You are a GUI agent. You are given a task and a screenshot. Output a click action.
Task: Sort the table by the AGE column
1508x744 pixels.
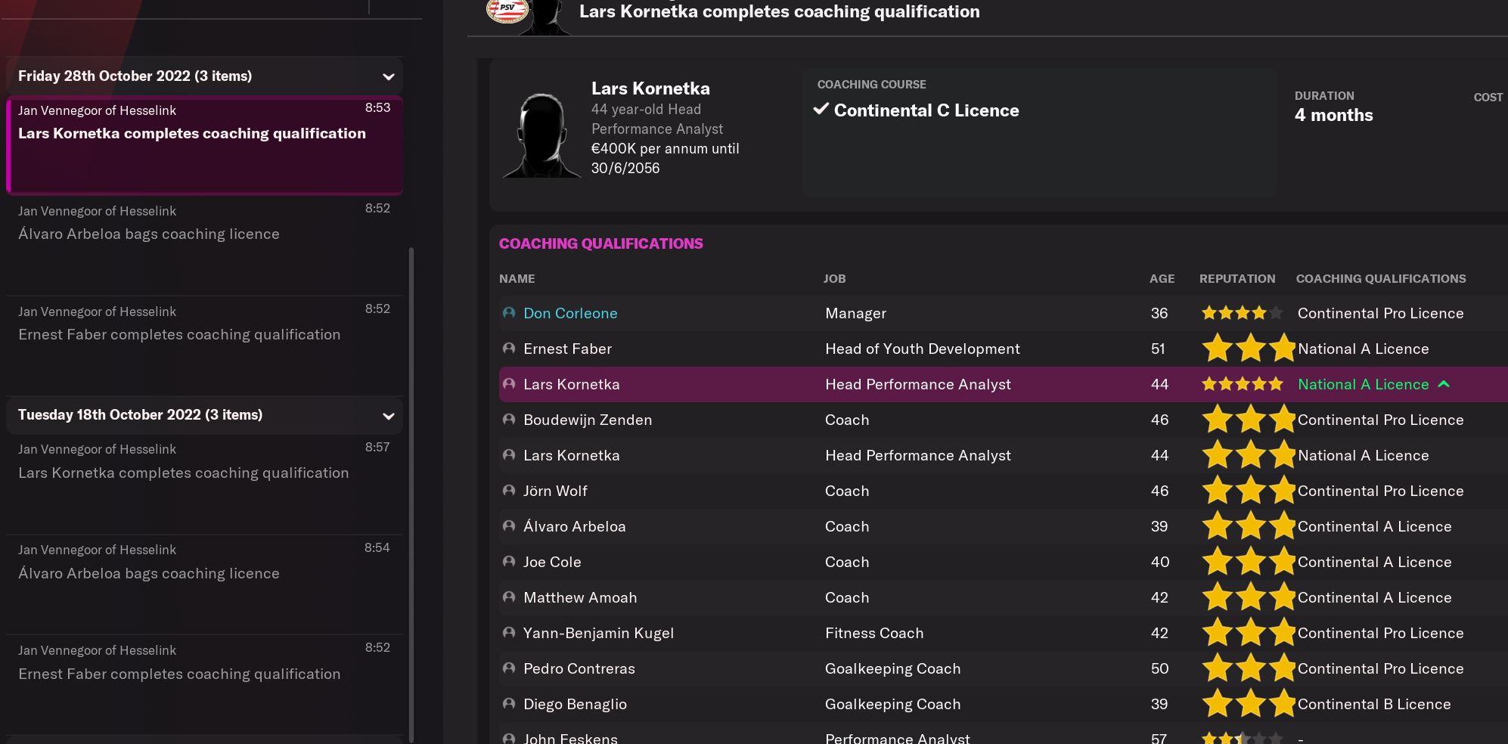[1162, 278]
